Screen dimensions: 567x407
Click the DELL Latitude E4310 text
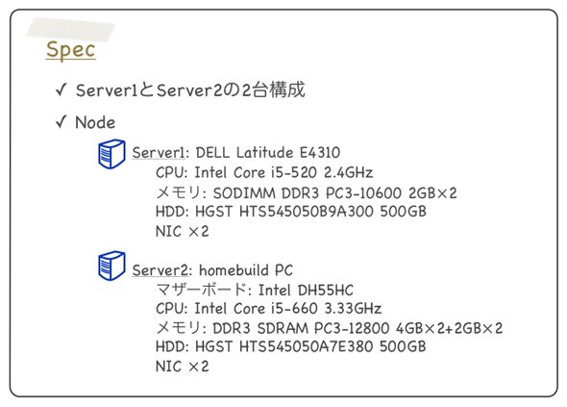click(x=267, y=152)
